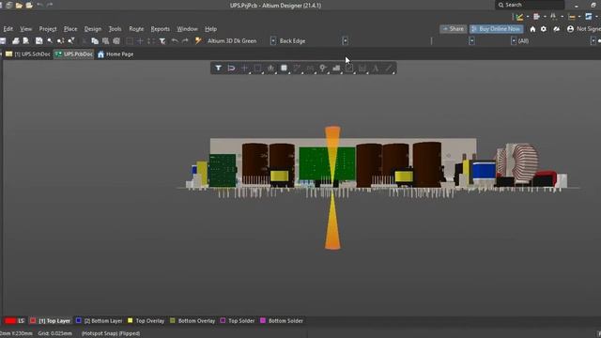
Task: Open the Home icon at top right
Action: point(532,29)
